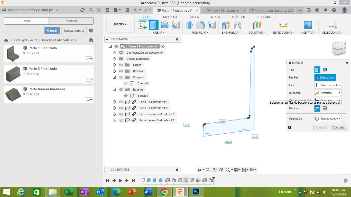Click the Undo arrow icon
The width and height of the screenshot is (351, 197).
pos(136,10)
